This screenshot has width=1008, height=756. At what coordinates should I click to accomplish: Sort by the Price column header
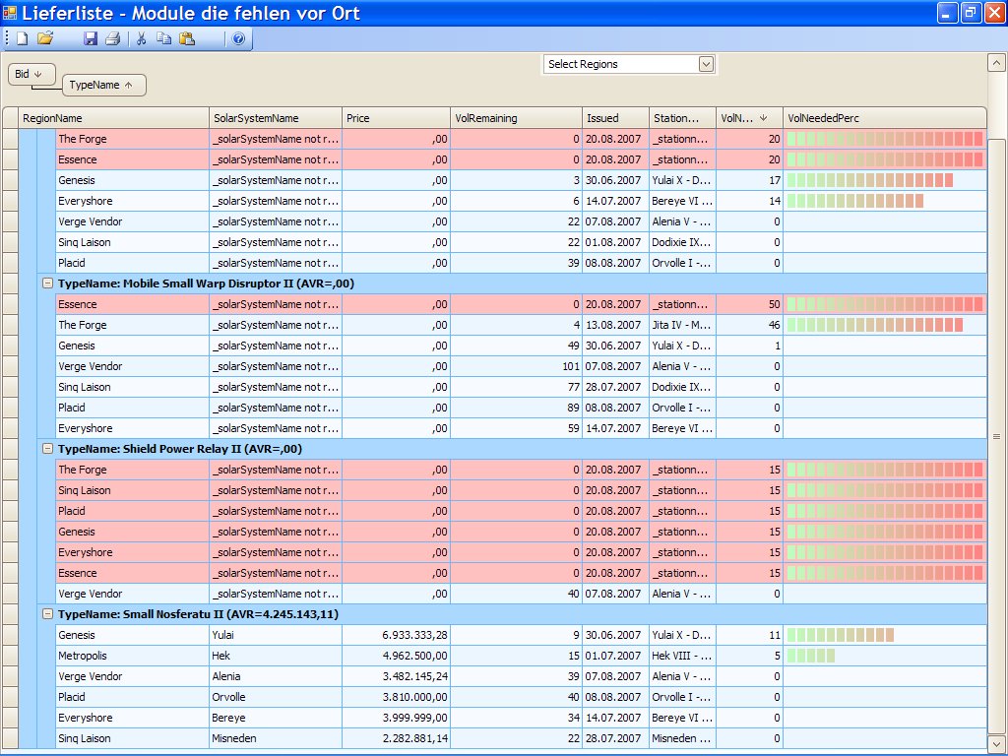click(x=396, y=118)
